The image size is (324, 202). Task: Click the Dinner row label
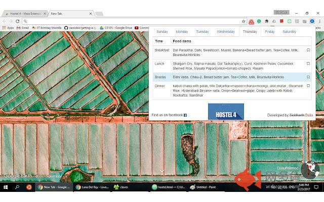click(x=160, y=86)
